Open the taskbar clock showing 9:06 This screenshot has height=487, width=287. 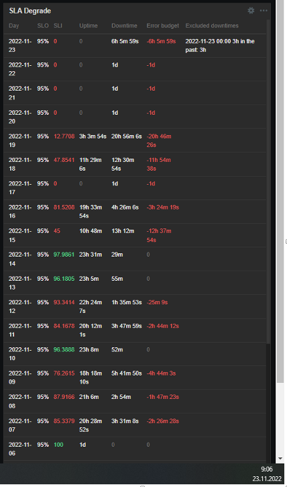point(267,474)
